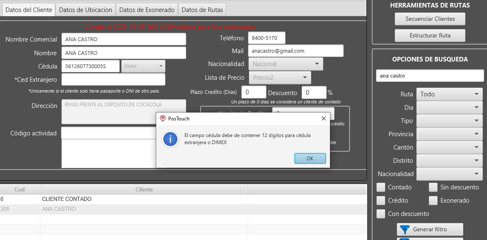
Task: Go to Datos de Exonerado tab
Action: pyautogui.click(x=147, y=10)
